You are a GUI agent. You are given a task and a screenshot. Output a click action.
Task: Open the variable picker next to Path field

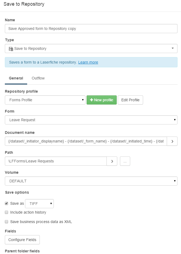[x=112, y=161]
